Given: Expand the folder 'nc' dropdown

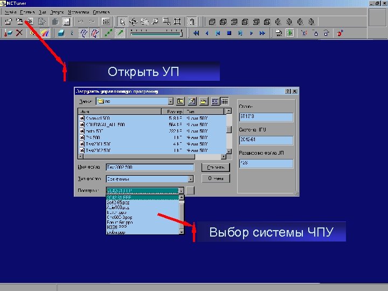Looking at the screenshot, I should pyautogui.click(x=171, y=101).
